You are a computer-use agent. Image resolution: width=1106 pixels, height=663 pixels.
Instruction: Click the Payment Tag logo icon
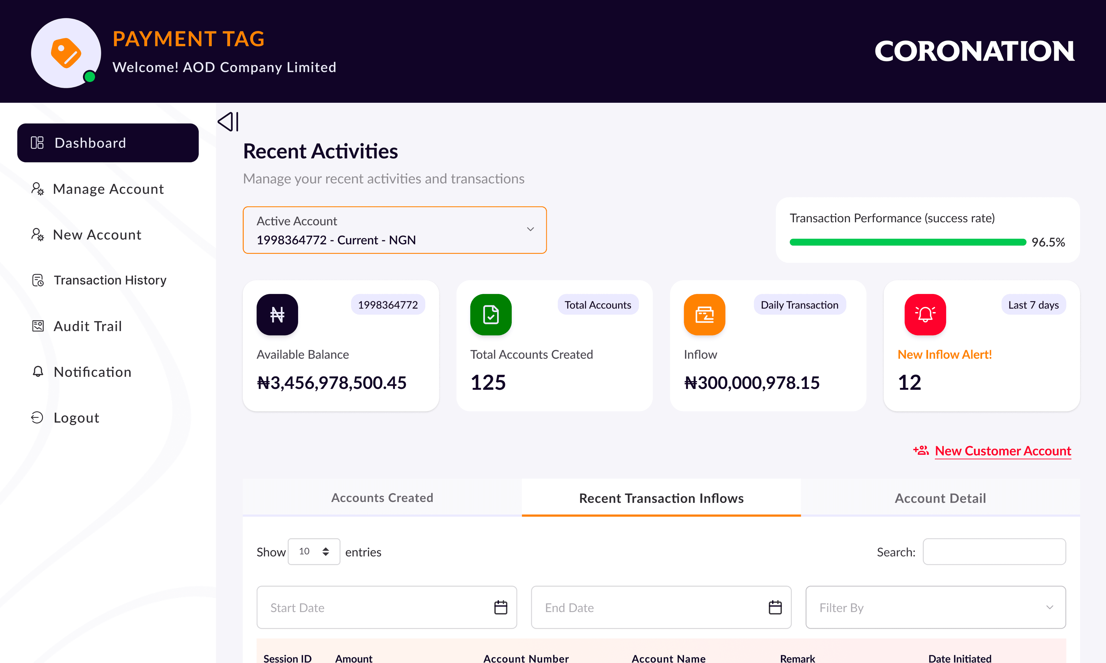tap(66, 53)
